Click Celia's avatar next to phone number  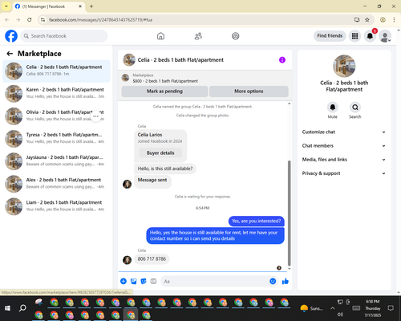pos(127,260)
